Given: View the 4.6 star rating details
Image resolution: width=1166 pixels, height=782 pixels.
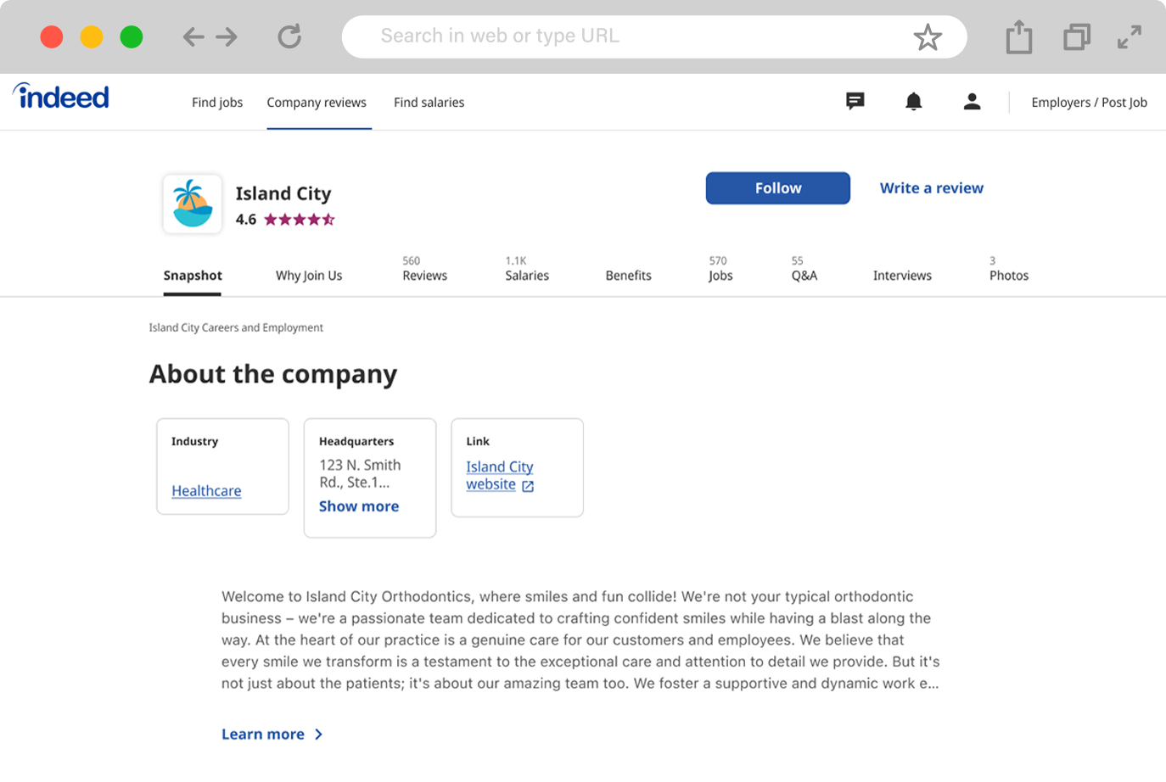Looking at the screenshot, I should (x=283, y=219).
